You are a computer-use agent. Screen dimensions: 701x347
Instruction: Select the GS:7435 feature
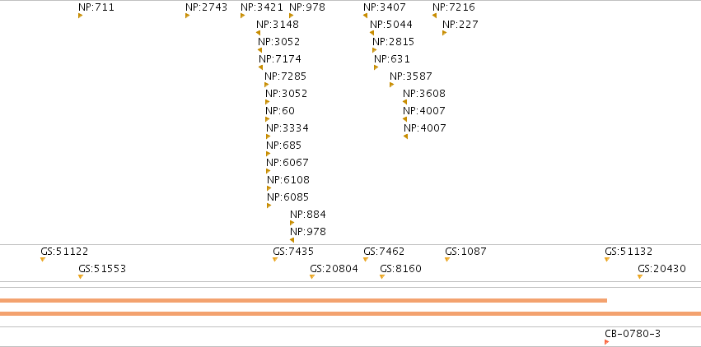pyautogui.click(x=293, y=252)
